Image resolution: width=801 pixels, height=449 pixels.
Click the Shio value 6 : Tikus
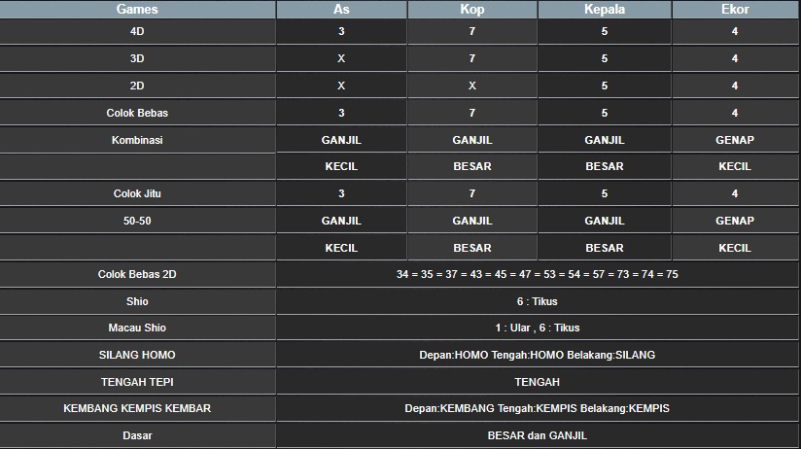[x=538, y=301]
